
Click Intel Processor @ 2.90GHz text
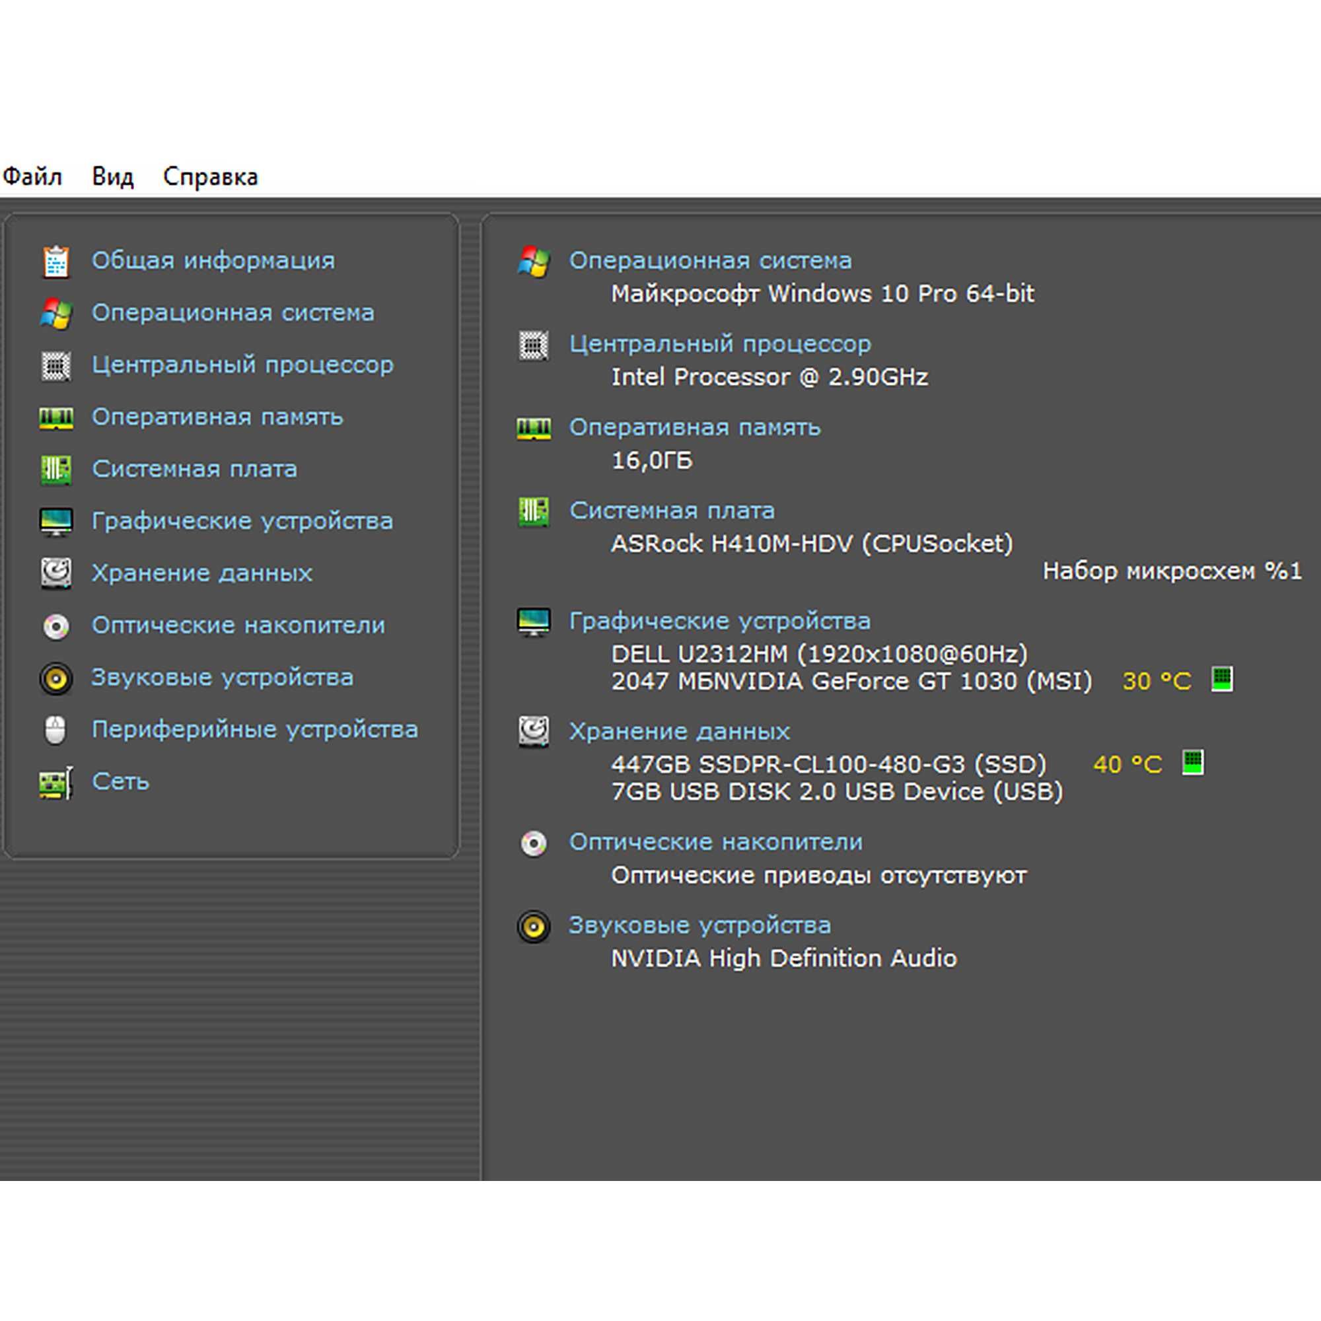770,376
